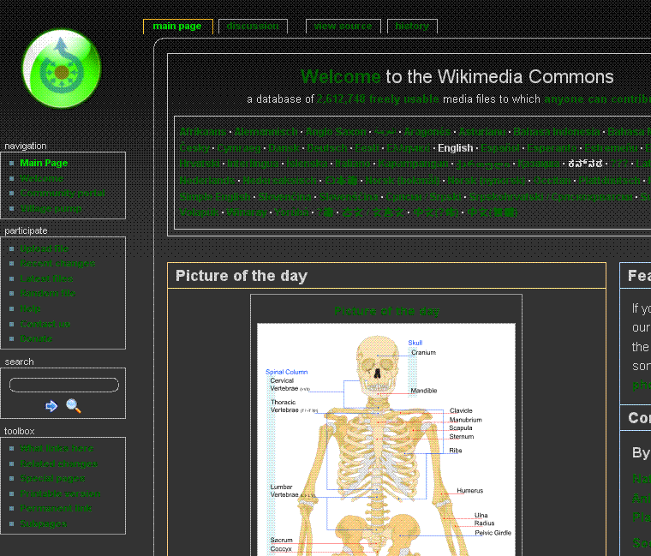Select the Česky language link

tap(194, 148)
